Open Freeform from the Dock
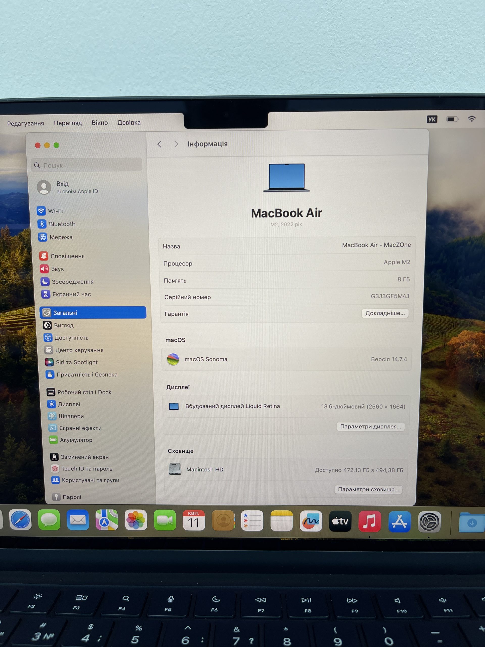 tap(310, 521)
